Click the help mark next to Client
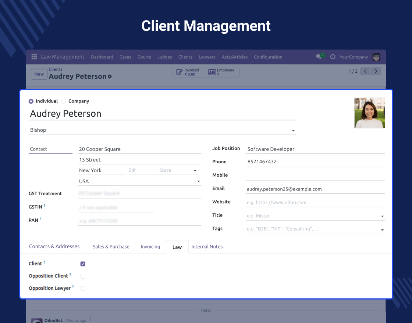This screenshot has width=412, height=323. click(x=44, y=262)
